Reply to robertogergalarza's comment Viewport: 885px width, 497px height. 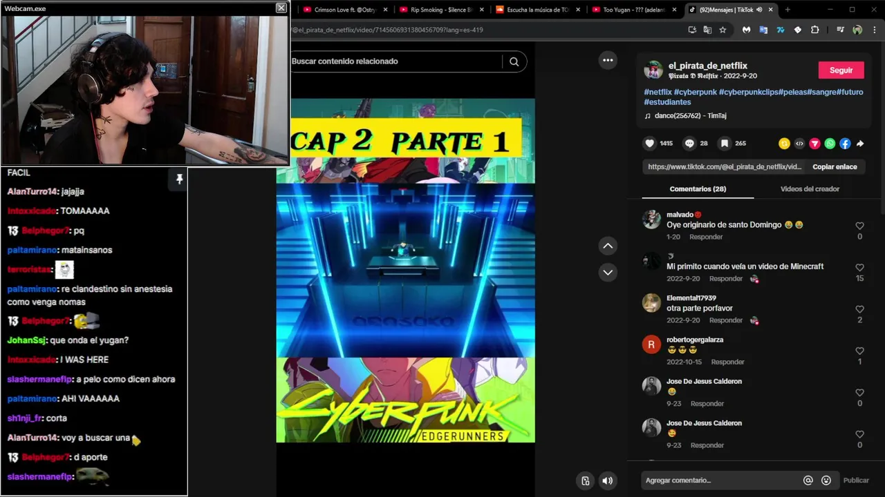[727, 362]
